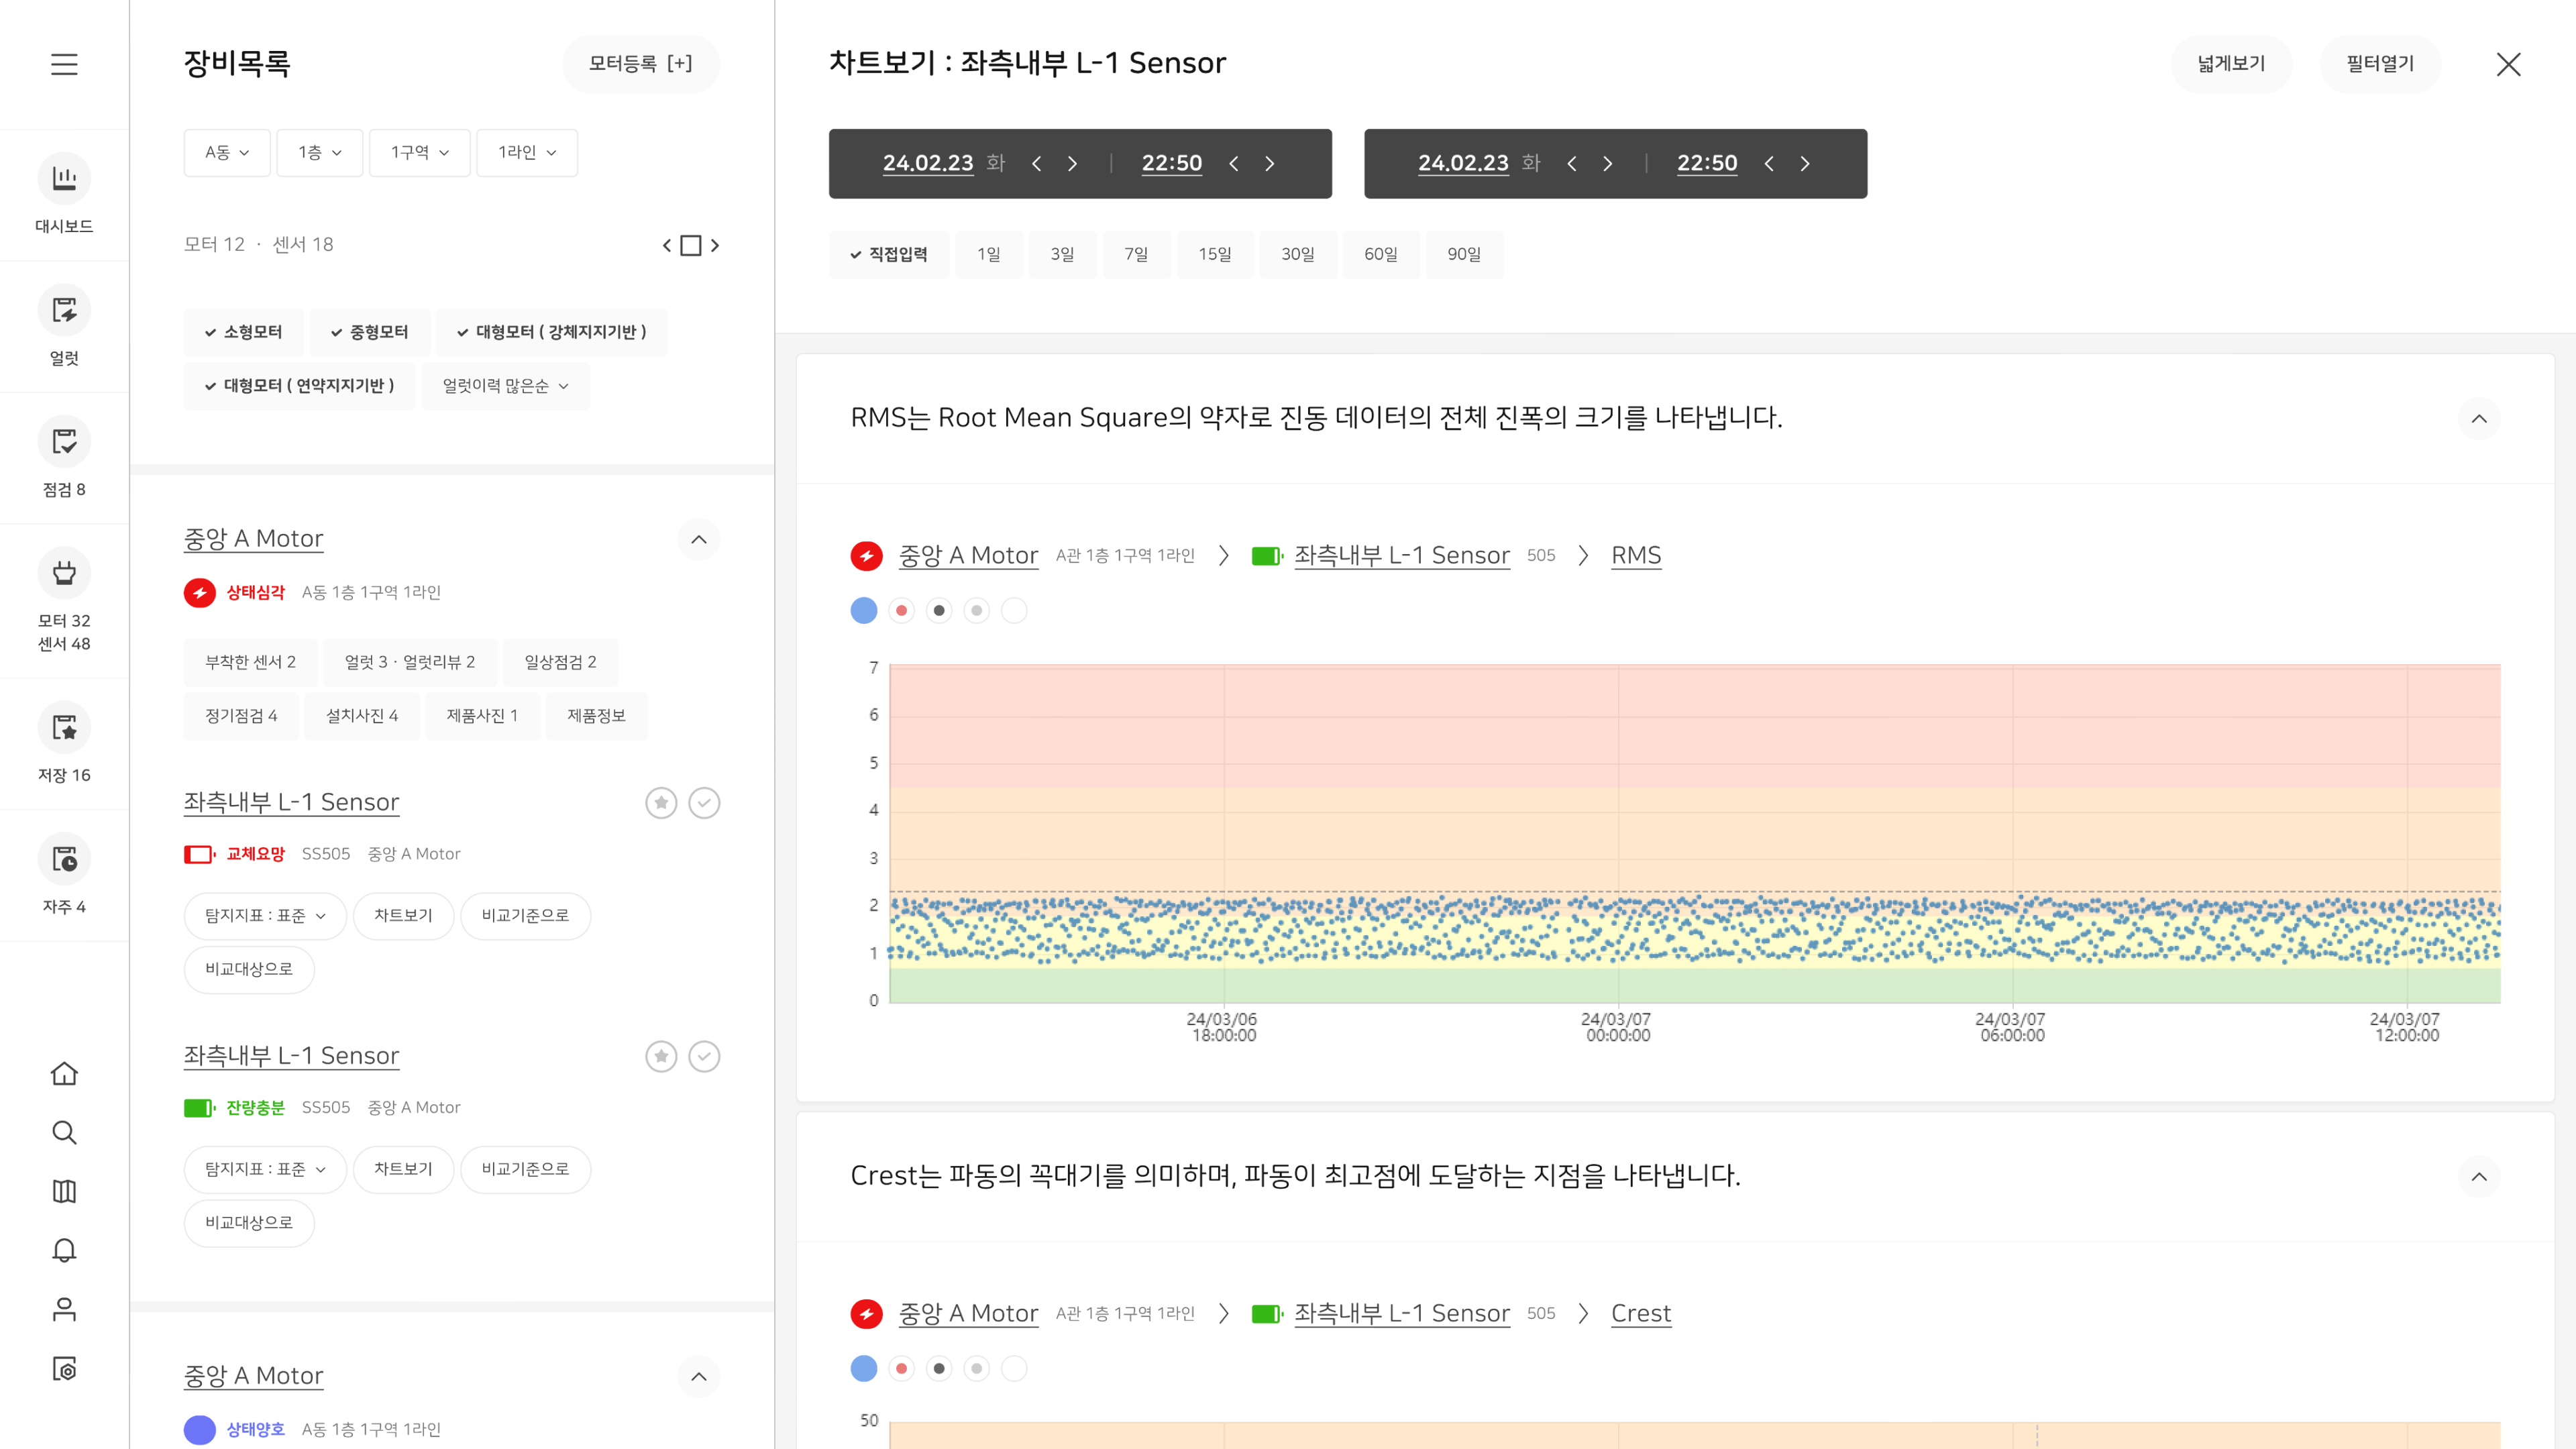Close the chart view panel
The height and width of the screenshot is (1449, 2576).
pyautogui.click(x=2508, y=64)
